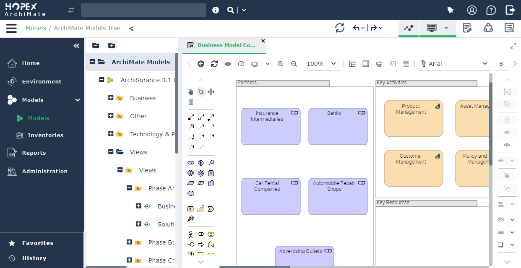
Task: Switch to the Business Model Canvas tab
Action: (x=226, y=45)
